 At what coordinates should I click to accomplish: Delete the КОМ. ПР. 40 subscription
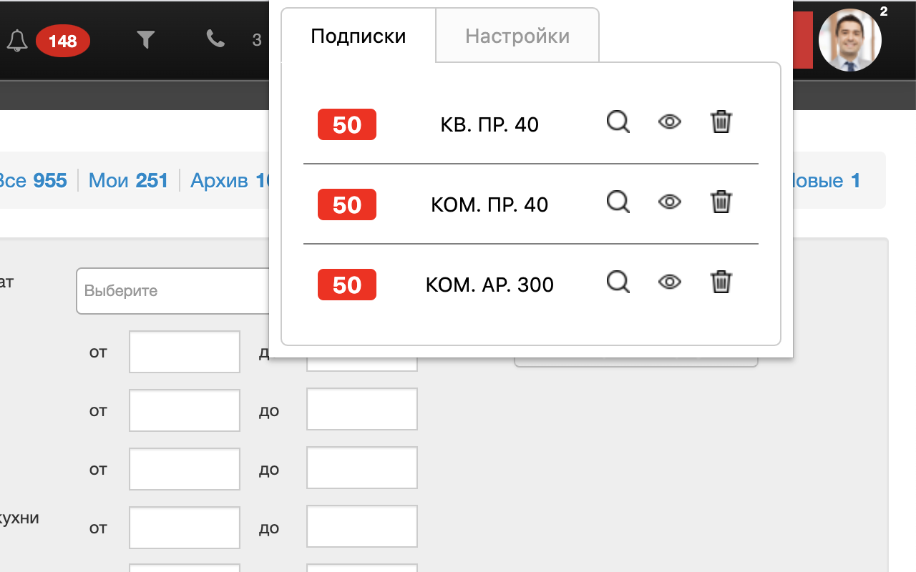point(721,202)
